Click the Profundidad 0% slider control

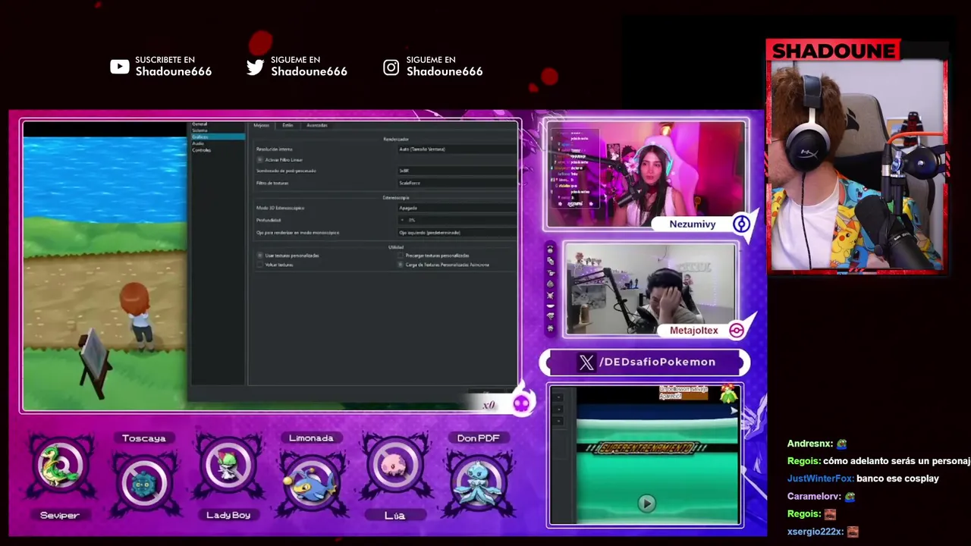457,220
